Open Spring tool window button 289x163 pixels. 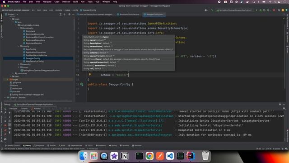113,146
